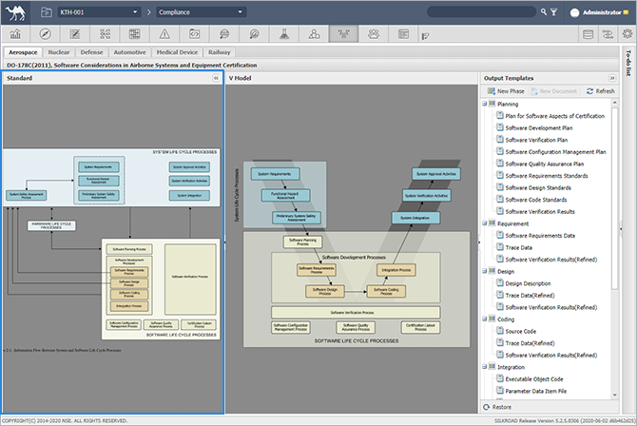Open the team members icon
Screen dimensions: 637x426
374,34
